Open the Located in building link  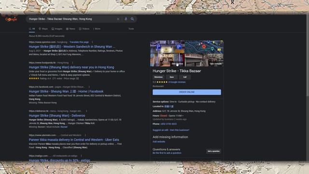click(x=169, y=106)
